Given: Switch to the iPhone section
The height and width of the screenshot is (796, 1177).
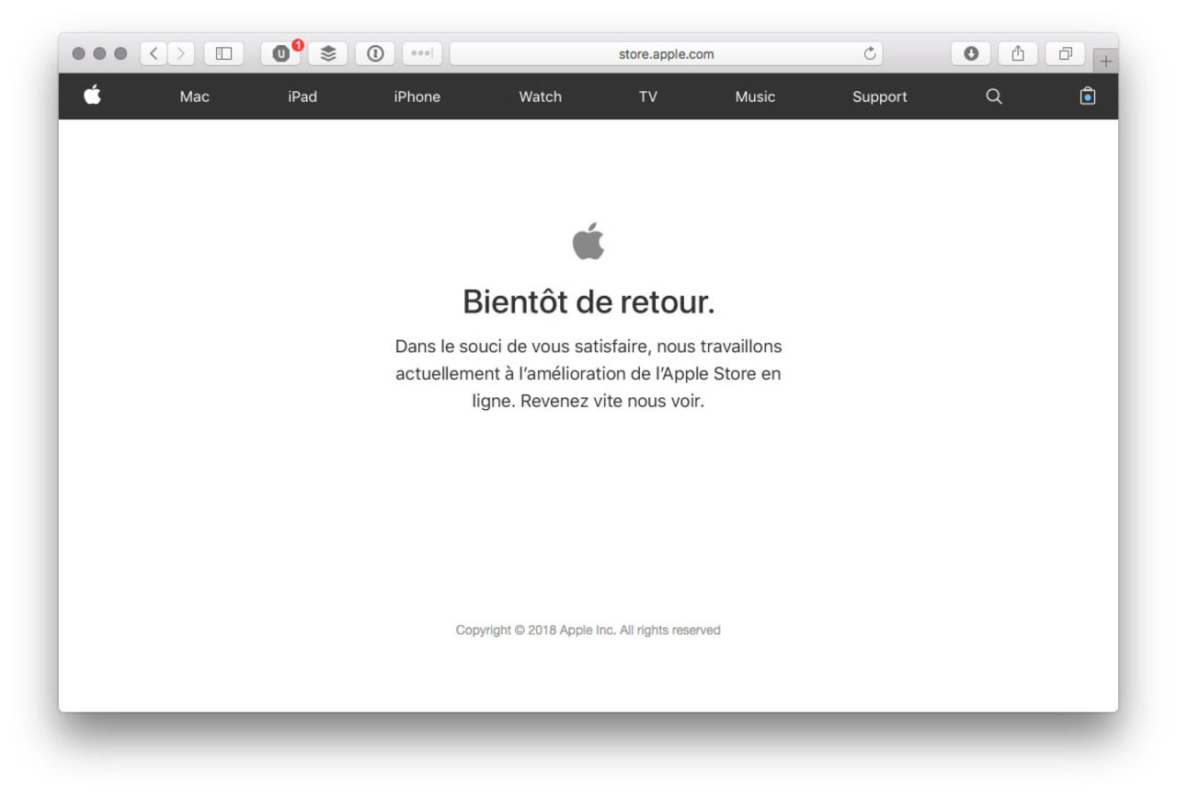Looking at the screenshot, I should 417,96.
